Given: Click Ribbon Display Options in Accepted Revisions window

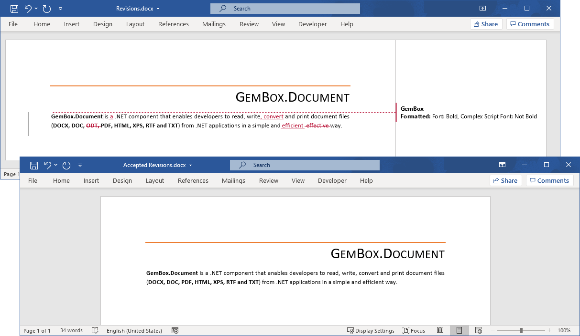Looking at the screenshot, I should [x=502, y=165].
